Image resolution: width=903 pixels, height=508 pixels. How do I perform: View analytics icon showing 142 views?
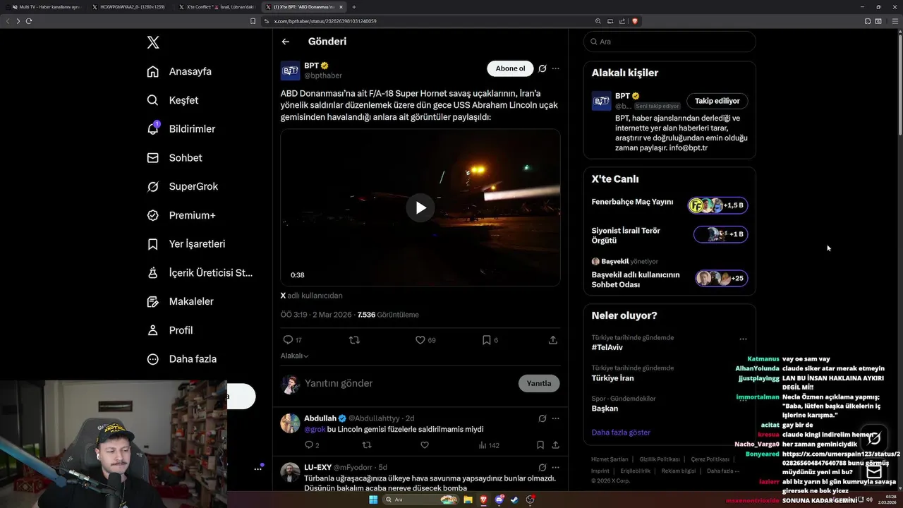click(x=483, y=445)
